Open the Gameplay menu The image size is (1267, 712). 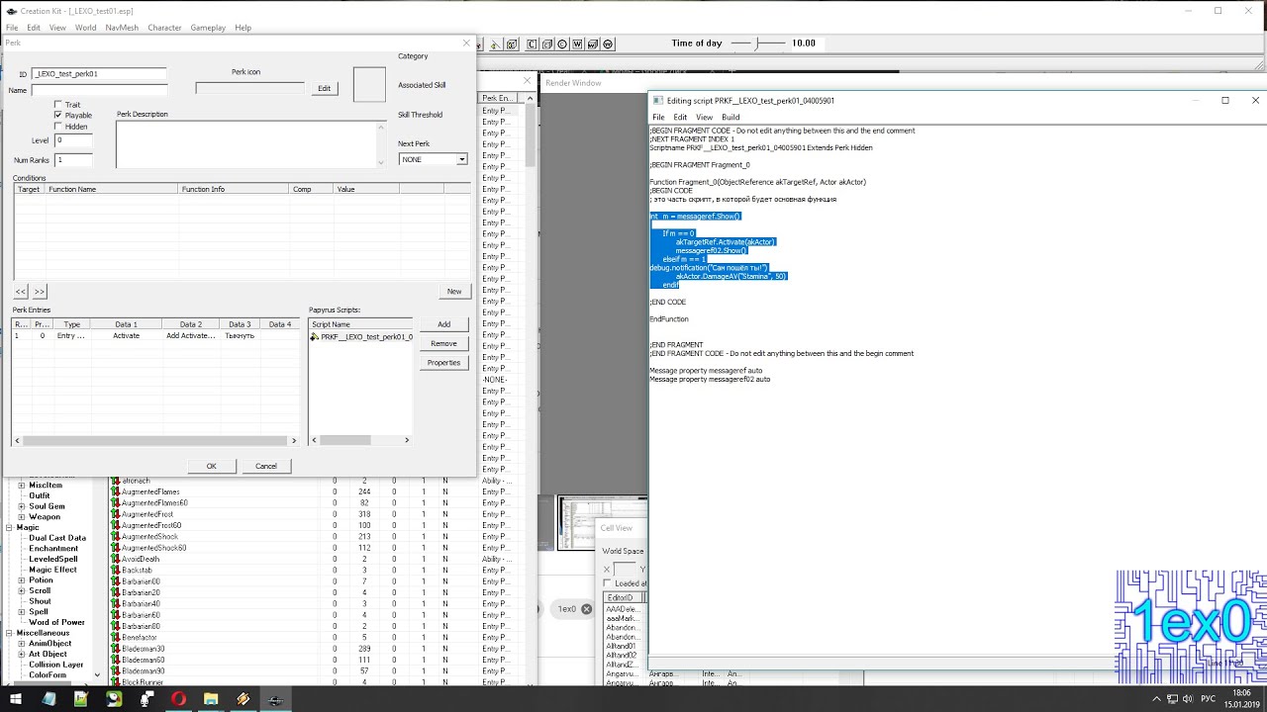point(208,28)
